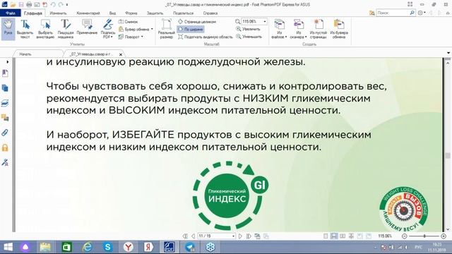Choose the Select Annotation (Выбрать аннотацию) tool
Screen dimensions: 452x254
pyautogui.click(x=45, y=28)
